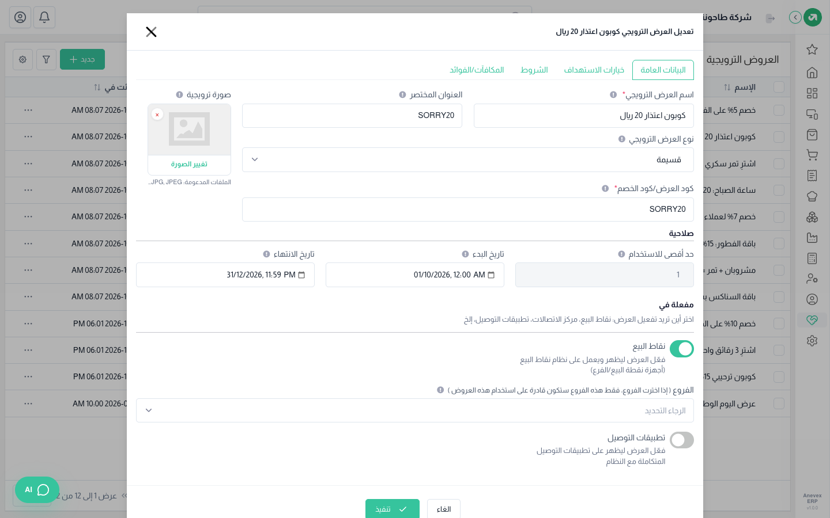Open the AI chat assistant bubble
The height and width of the screenshot is (518, 830).
(37, 490)
